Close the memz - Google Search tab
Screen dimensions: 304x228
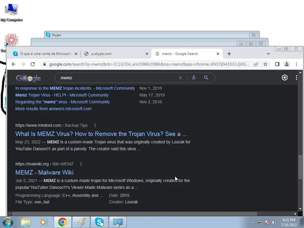[218, 54]
